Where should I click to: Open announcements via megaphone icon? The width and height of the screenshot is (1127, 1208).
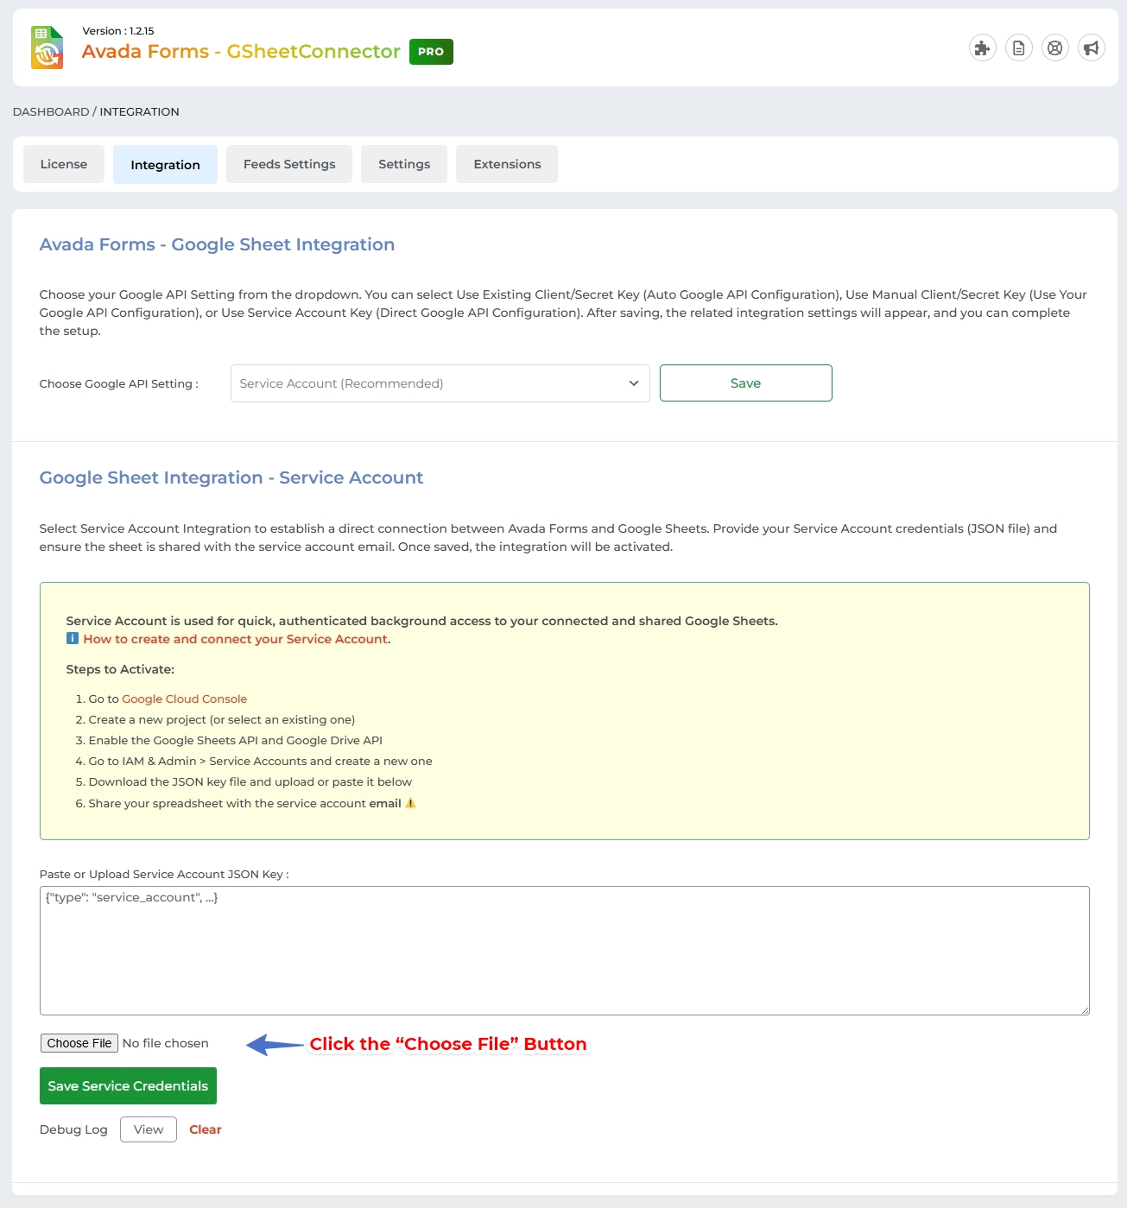click(1091, 47)
